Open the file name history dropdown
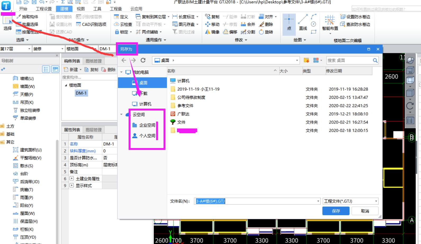Screen dimensions: 421x244 [318, 201]
